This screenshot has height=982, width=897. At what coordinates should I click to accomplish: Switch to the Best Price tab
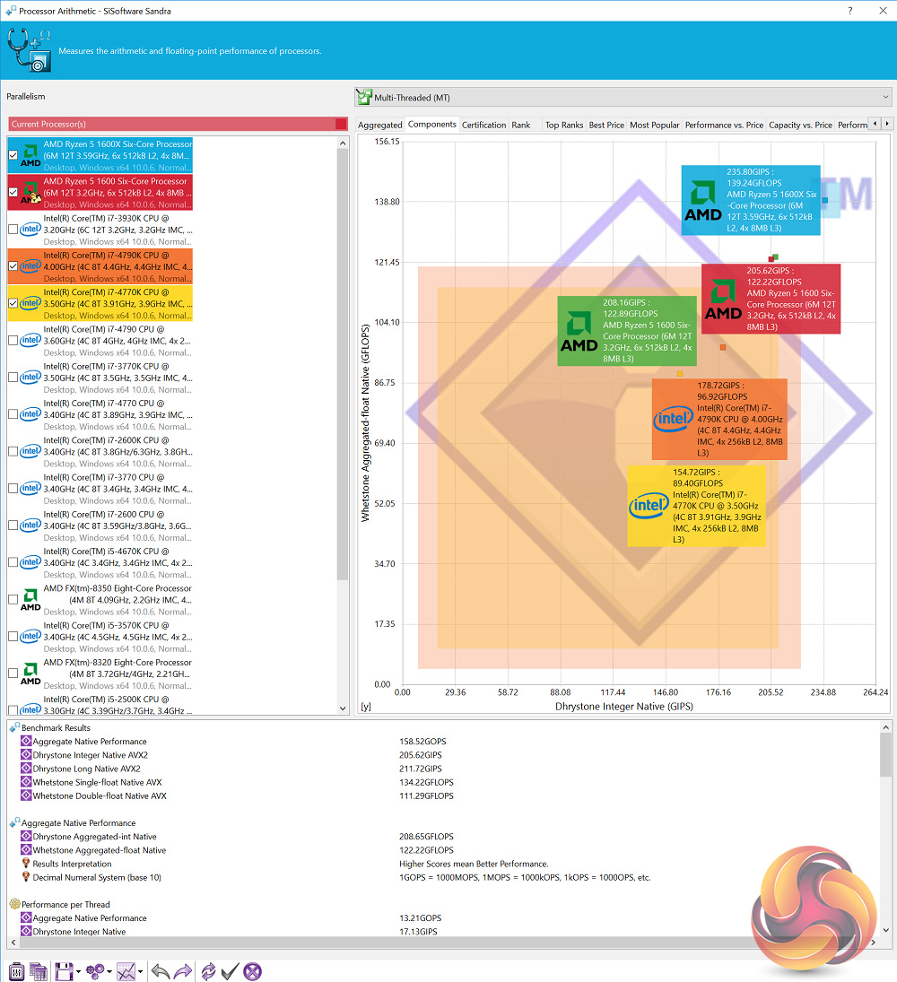(606, 125)
